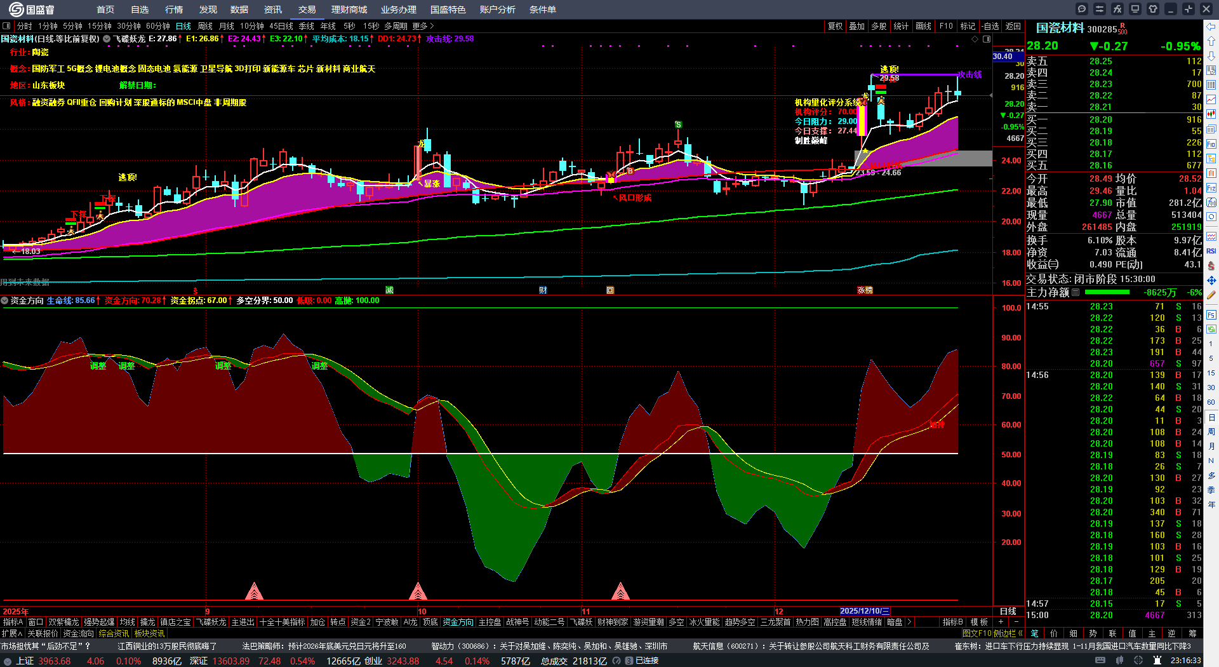Click the 2025/12/10 date marker on time axis
The height and width of the screenshot is (667, 1219).
[x=865, y=611]
